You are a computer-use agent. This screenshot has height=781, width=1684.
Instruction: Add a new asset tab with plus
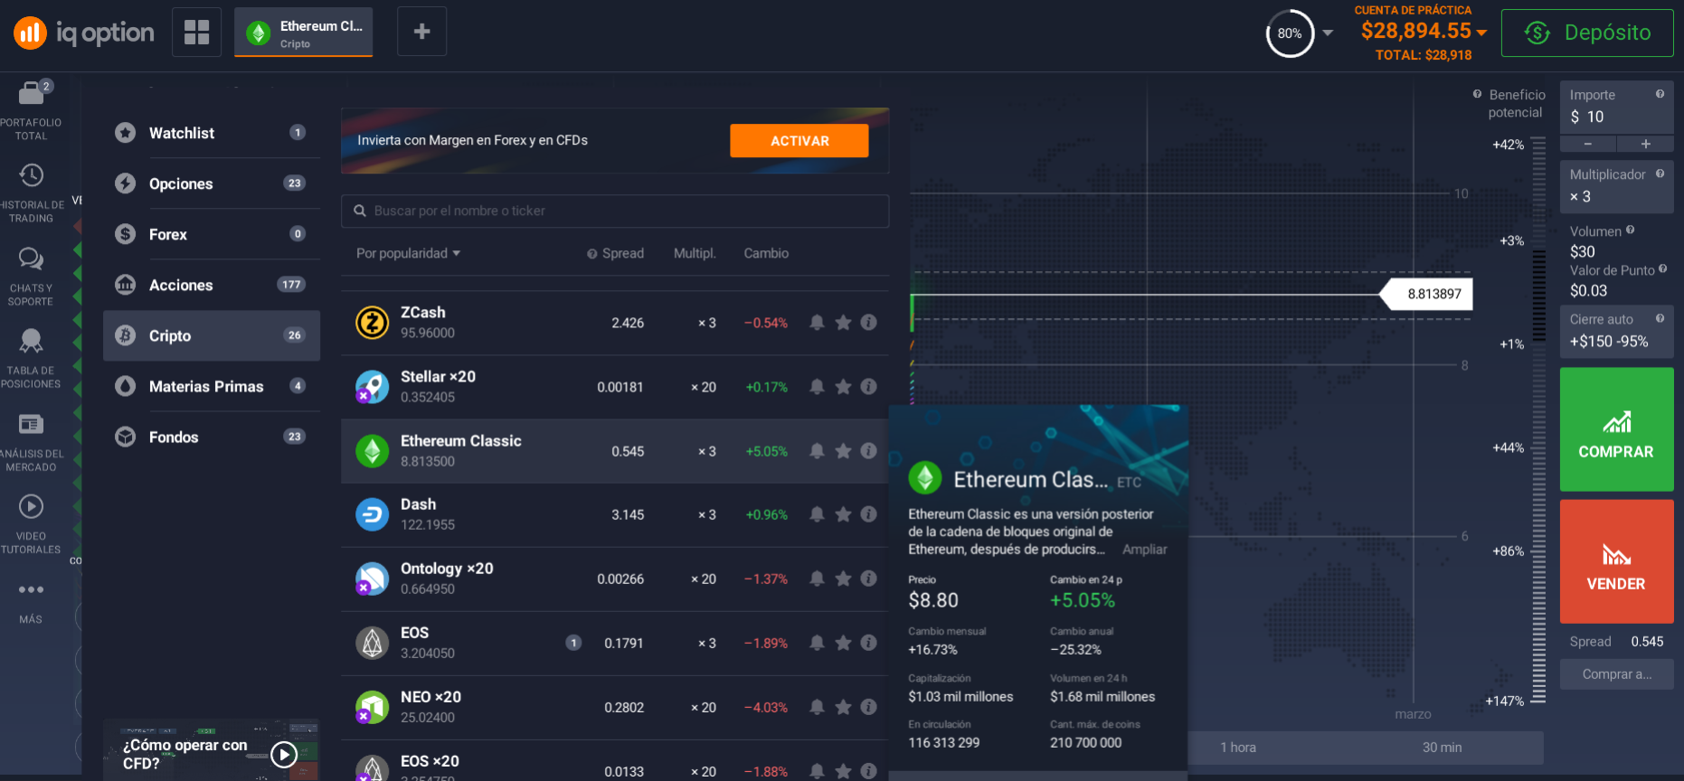[x=421, y=32]
